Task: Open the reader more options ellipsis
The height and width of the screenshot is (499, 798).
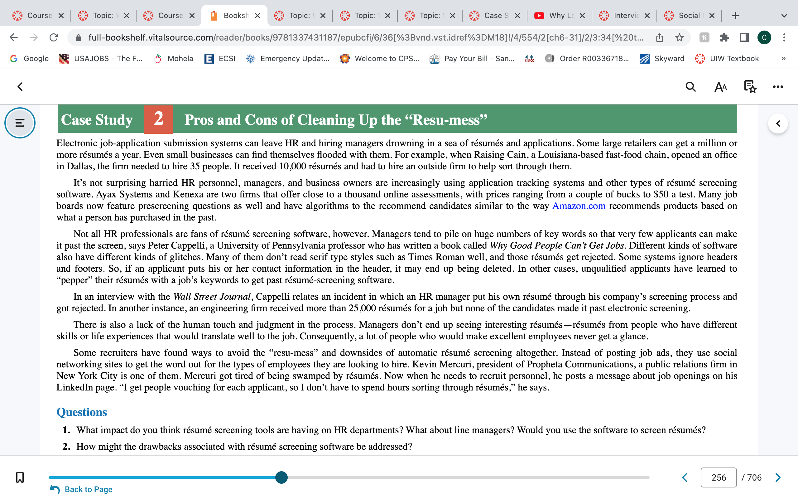Action: click(778, 87)
